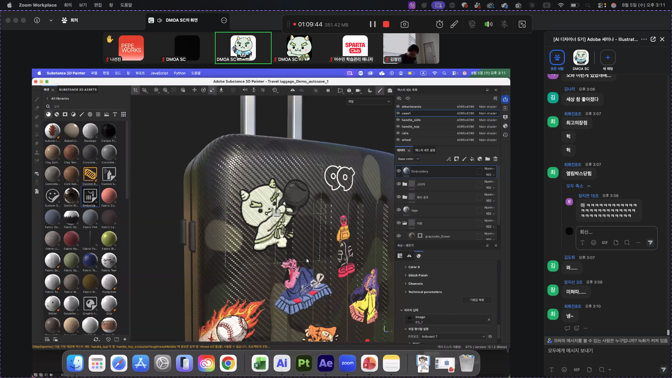The height and width of the screenshot is (378, 672).
Task: Open the Python menu in Substance Painter
Action: coord(180,73)
